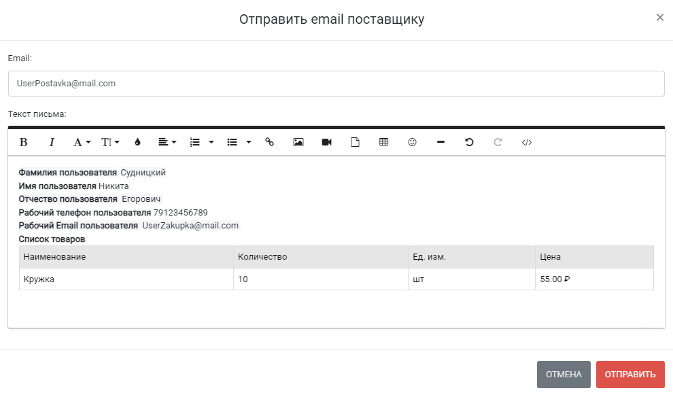This screenshot has height=395, width=673.
Task: Expand the font size dropdown
Action: tap(110, 142)
